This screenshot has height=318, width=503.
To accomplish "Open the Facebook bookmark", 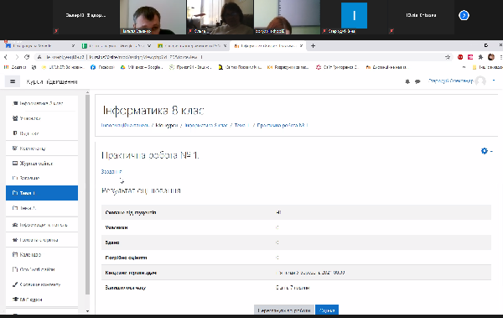I will pos(102,67).
